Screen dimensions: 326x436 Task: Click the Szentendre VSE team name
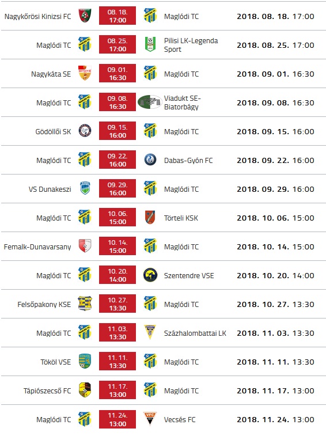pyautogui.click(x=189, y=275)
